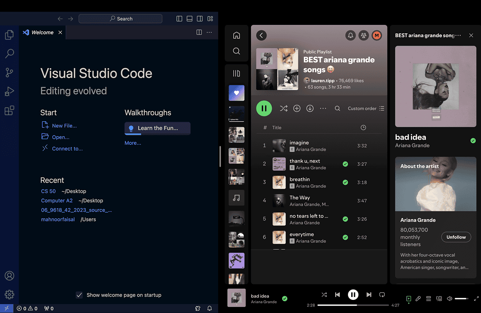Click the song progress bar

pos(353,305)
